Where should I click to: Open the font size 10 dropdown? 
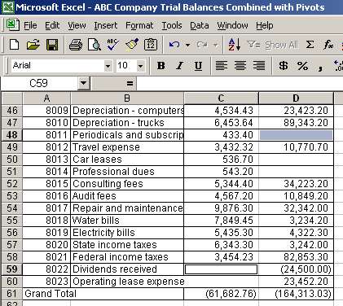(140, 66)
